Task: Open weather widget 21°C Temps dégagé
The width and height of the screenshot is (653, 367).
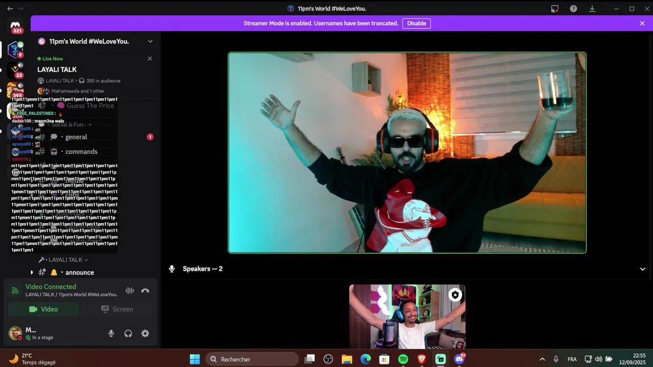Action: (33, 359)
